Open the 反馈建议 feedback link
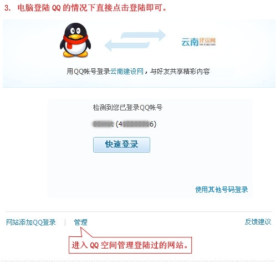This screenshot has width=276, height=263. (x=258, y=222)
